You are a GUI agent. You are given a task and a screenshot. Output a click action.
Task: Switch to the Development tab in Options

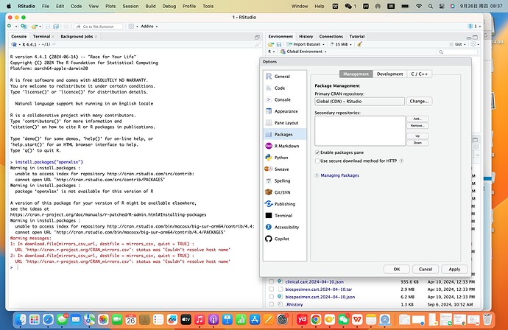(389, 74)
